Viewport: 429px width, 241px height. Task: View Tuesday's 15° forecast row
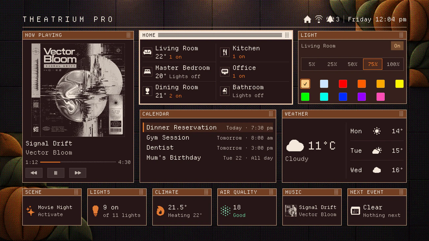click(377, 151)
